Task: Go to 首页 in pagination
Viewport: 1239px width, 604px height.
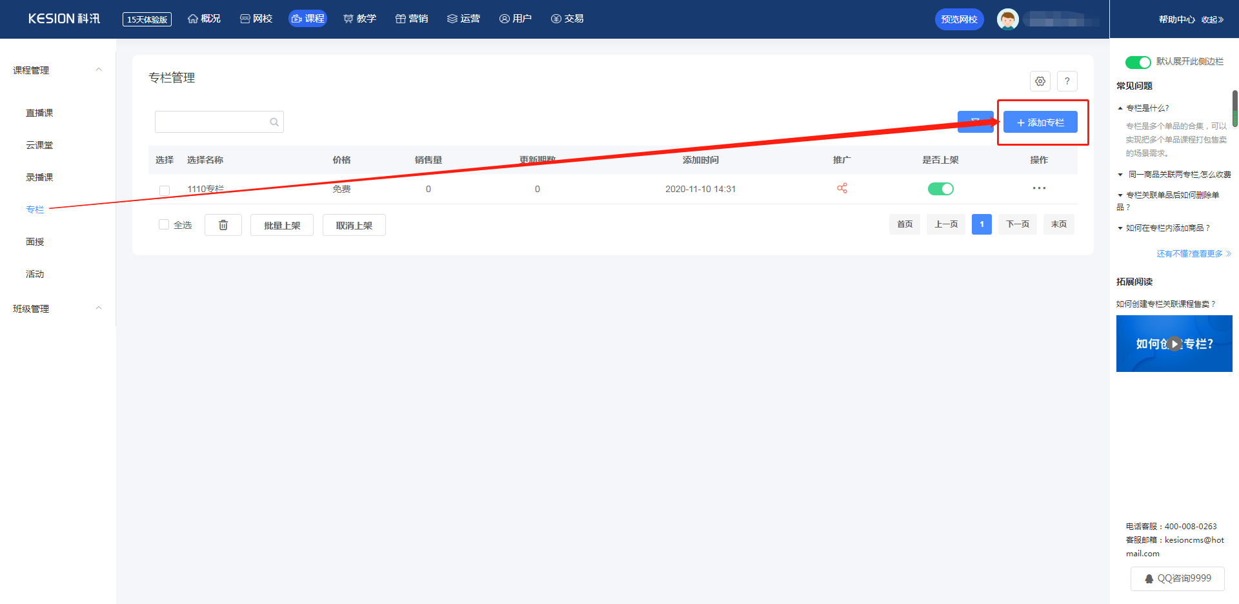Action: tap(905, 224)
